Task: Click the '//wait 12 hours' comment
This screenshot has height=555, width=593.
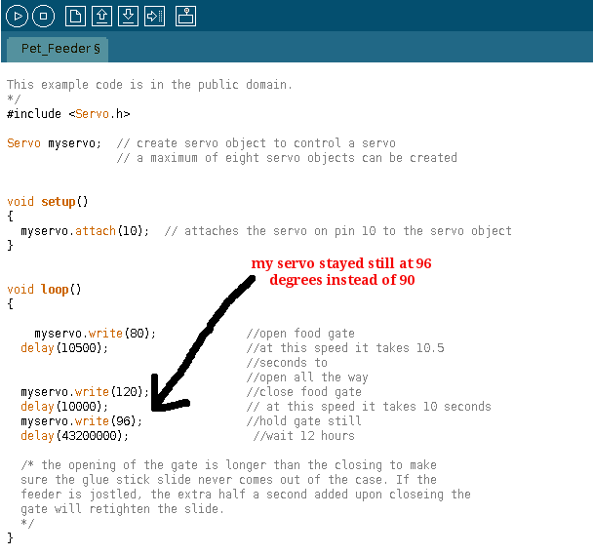Action: coord(303,436)
